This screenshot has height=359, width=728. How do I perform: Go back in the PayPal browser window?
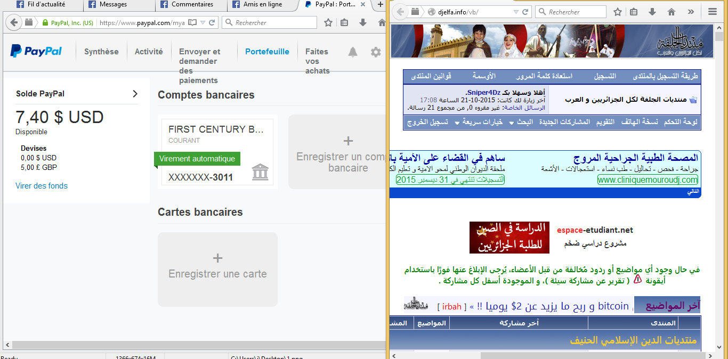13,23
